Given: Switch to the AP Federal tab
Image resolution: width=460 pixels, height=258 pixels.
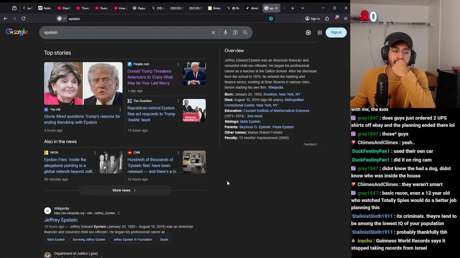Looking at the screenshot, I should [x=45, y=8].
